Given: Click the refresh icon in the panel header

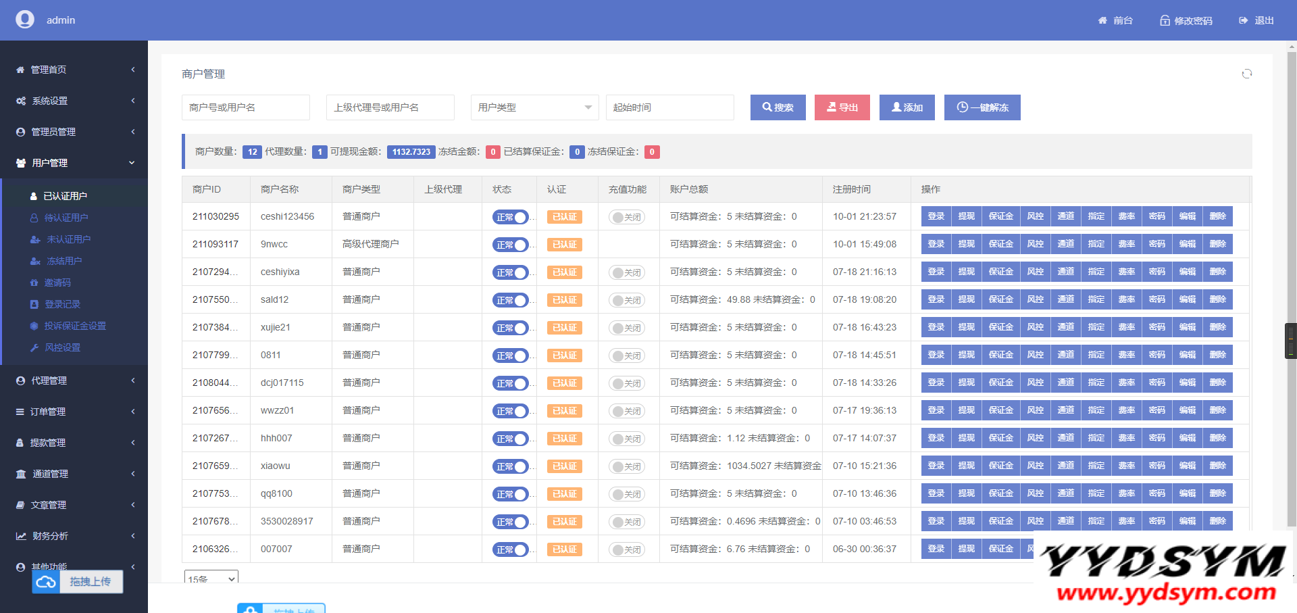Looking at the screenshot, I should point(1246,74).
